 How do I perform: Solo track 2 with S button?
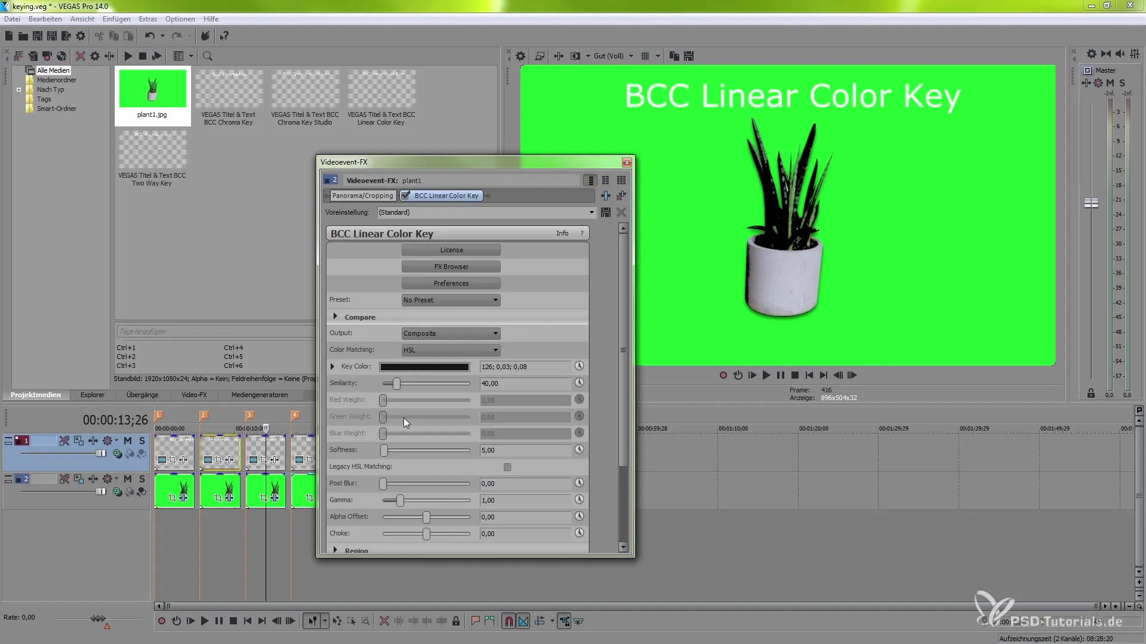[x=142, y=479]
